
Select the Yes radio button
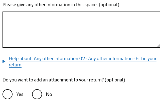point(8,94)
